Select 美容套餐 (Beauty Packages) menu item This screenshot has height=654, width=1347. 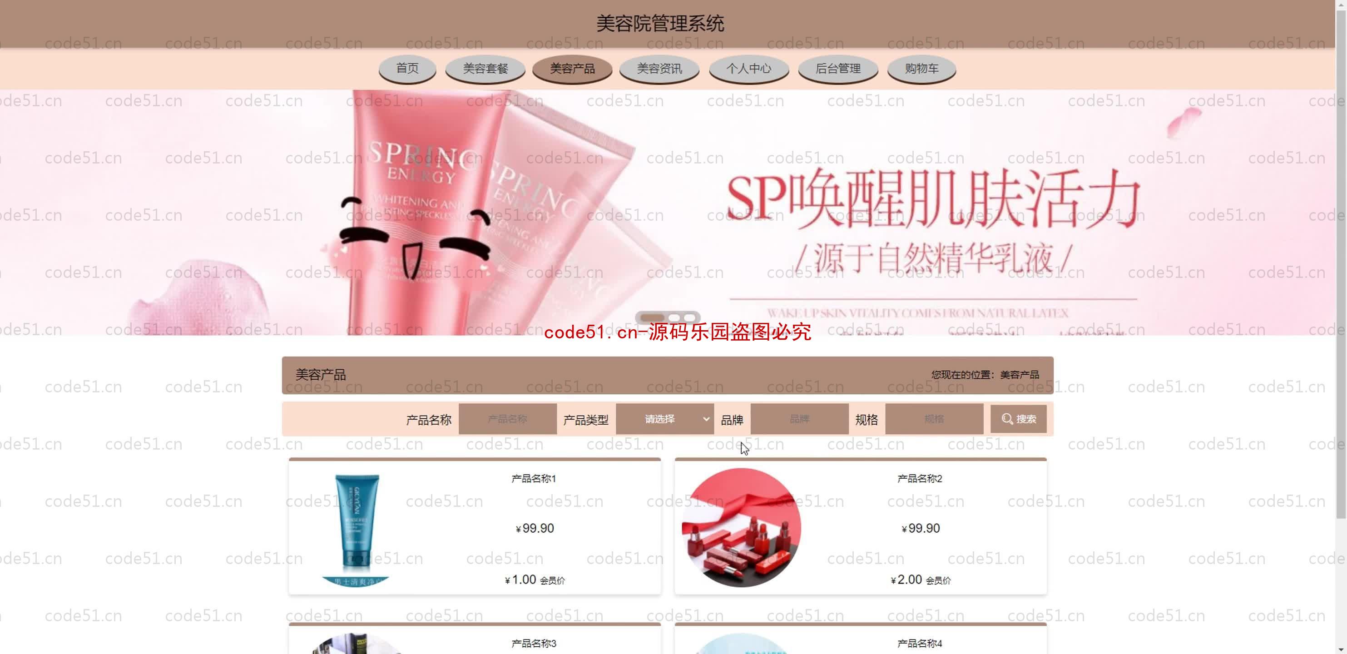(x=485, y=69)
